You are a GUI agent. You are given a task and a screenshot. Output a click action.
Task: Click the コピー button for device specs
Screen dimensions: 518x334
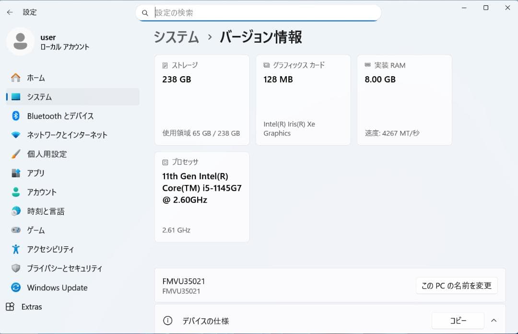[x=458, y=320]
